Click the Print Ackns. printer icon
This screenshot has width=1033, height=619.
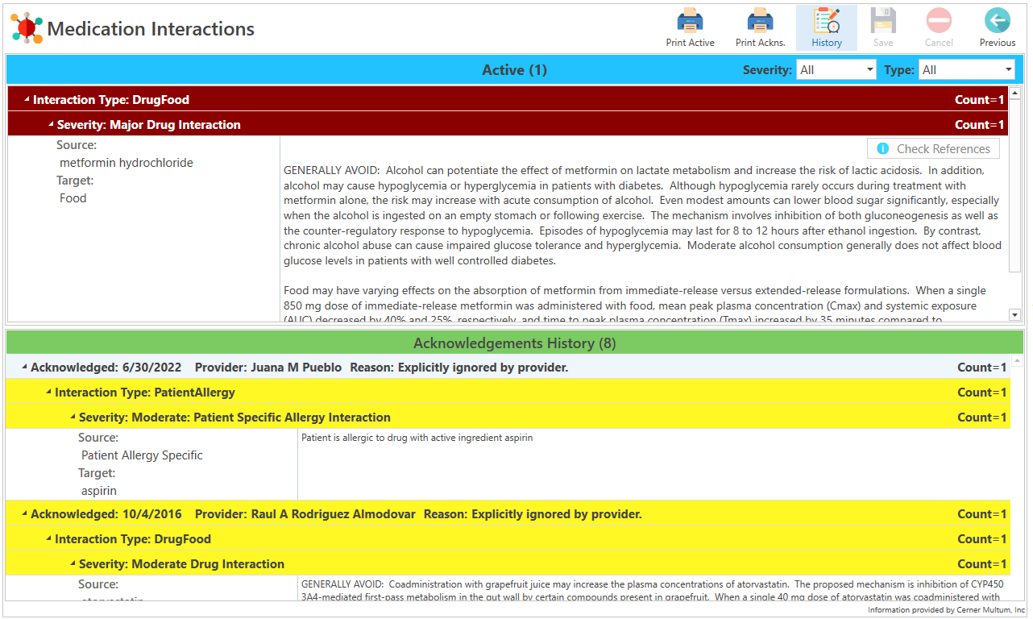tap(760, 21)
